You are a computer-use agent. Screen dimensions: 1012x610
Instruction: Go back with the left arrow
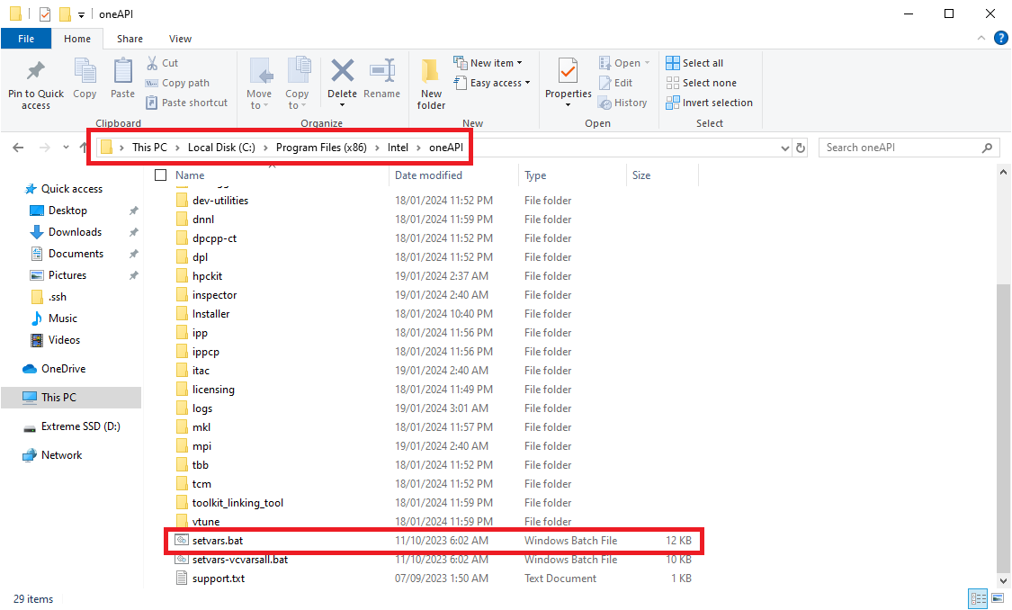coord(18,148)
